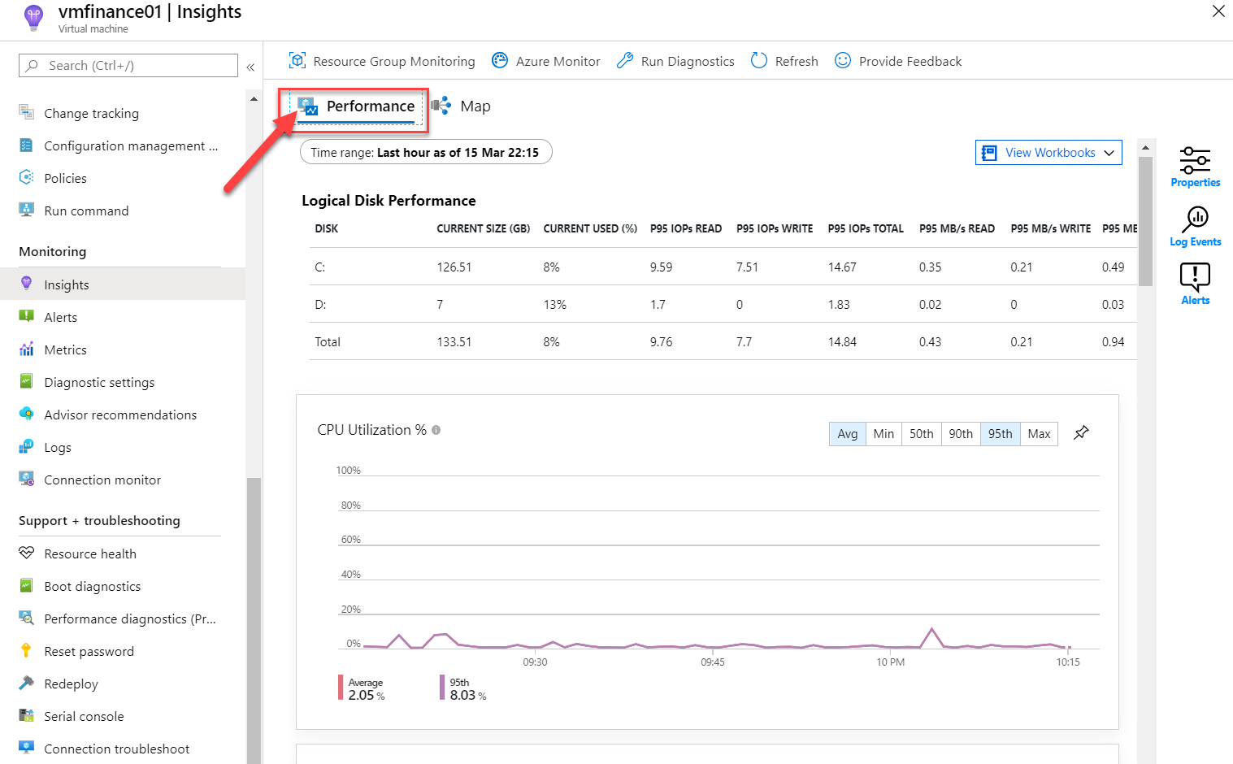Close the Insights blade
Screen dimensions: 1233x764
[1218, 11]
